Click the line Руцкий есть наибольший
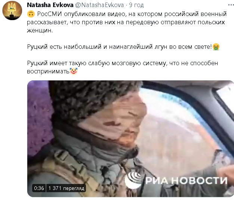Viewport: 234px width, 200px height. click(x=123, y=47)
